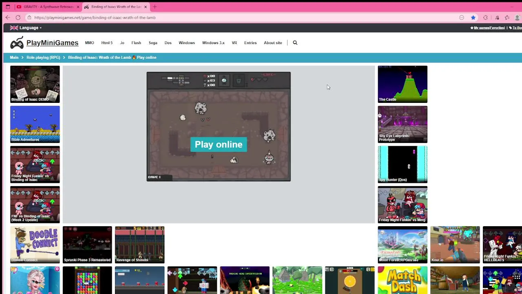The width and height of the screenshot is (522, 294).
Task: Open Friday Night Funkin' vs Merg thumbnail
Action: click(x=403, y=205)
